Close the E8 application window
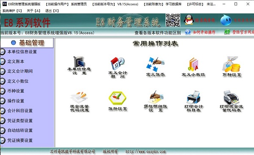Screen dimensions: 254x155 248,4
